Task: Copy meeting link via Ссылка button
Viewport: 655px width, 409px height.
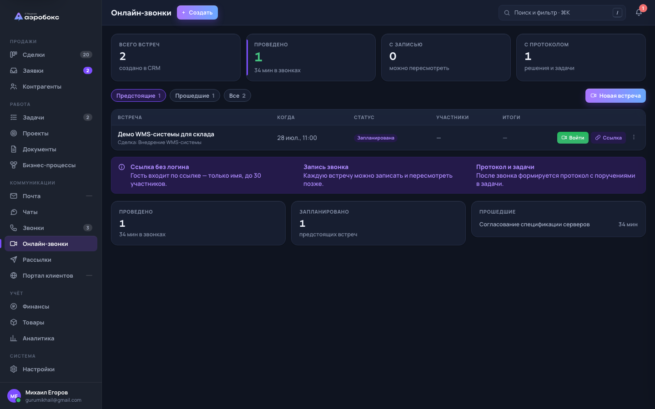Action: coord(609,138)
